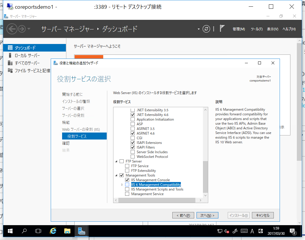Enable the CGI checkbox
The image size is (305, 240).
[133, 138]
